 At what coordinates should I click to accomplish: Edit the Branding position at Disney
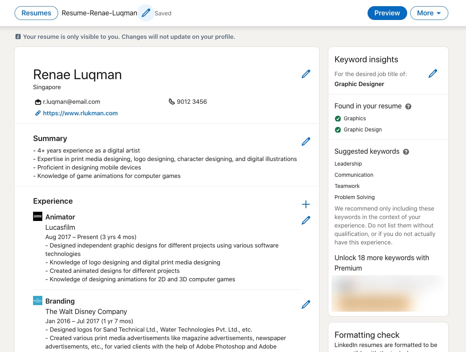306,305
